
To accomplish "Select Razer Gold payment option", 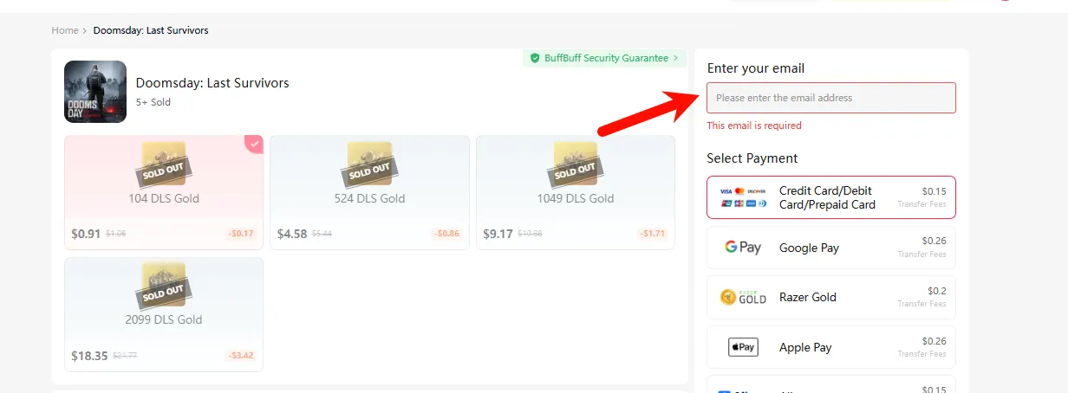I will tap(830, 297).
